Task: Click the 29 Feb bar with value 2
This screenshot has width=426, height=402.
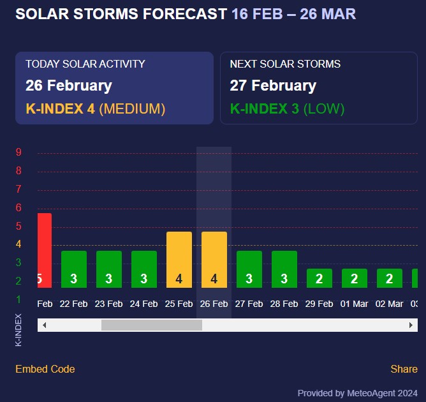Action: coord(319,278)
